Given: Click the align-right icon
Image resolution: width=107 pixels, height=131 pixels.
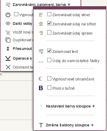Looking at the screenshot, I should click(41, 33).
